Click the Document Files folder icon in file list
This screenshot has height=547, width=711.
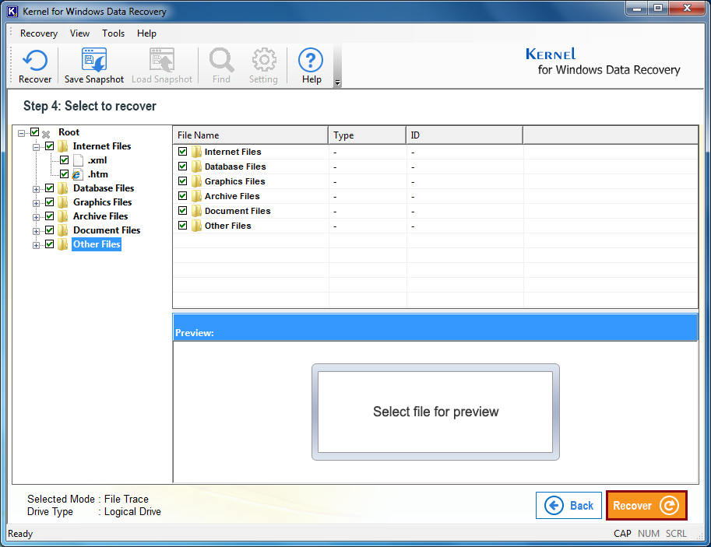(196, 211)
